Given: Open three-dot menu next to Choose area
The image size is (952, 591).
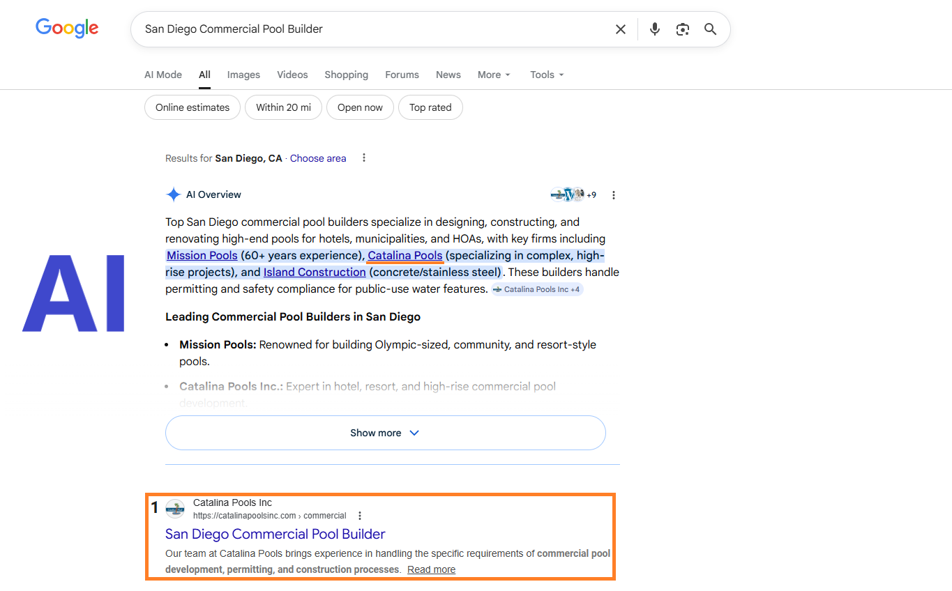Looking at the screenshot, I should pyautogui.click(x=364, y=158).
